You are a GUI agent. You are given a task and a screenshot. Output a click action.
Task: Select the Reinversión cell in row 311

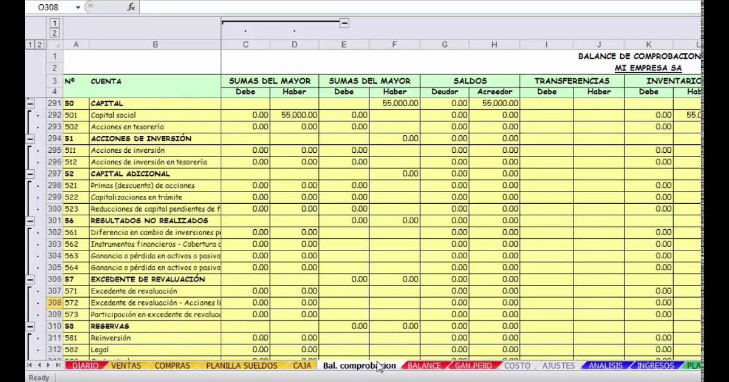pyautogui.click(x=155, y=338)
